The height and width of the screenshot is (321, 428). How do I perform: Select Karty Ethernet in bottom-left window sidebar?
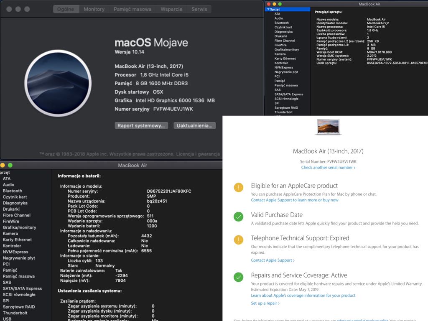click(17, 239)
